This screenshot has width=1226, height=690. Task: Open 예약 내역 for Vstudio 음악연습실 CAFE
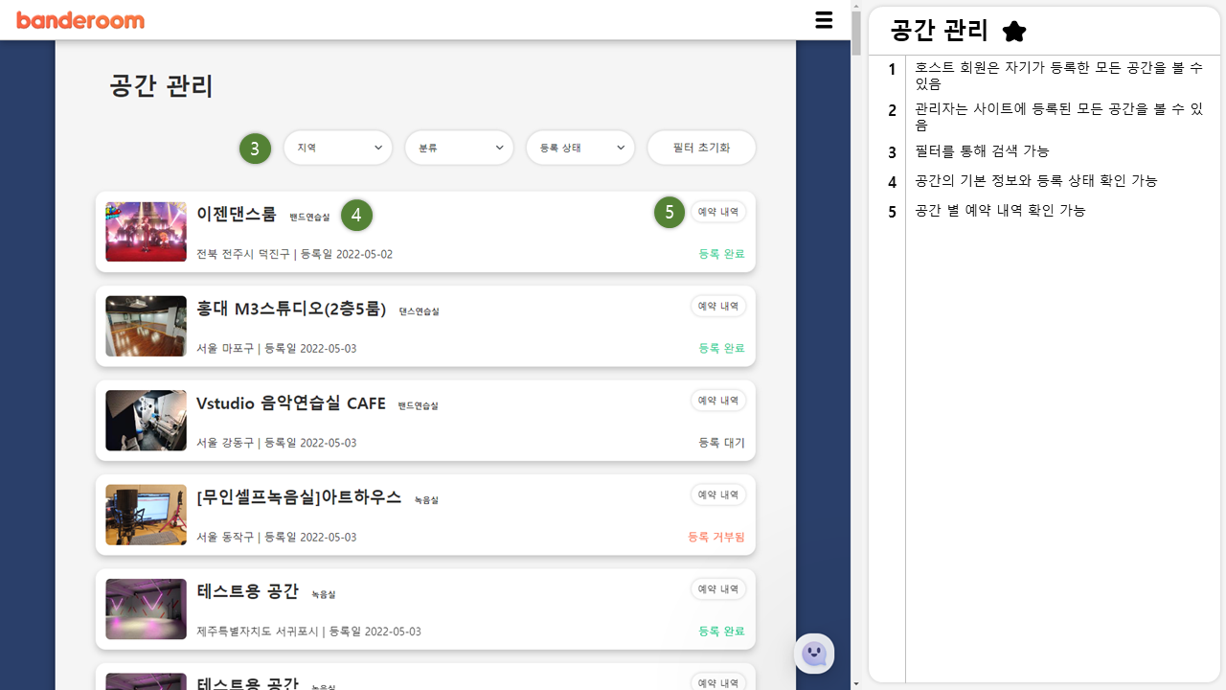pyautogui.click(x=718, y=400)
